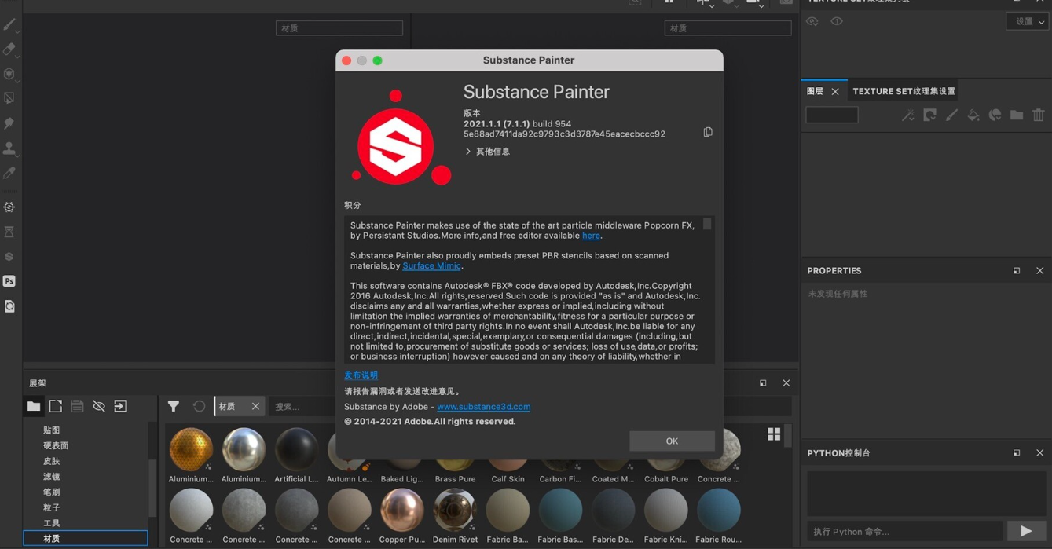Delete the selected layer
1052x549 pixels.
(x=1039, y=115)
